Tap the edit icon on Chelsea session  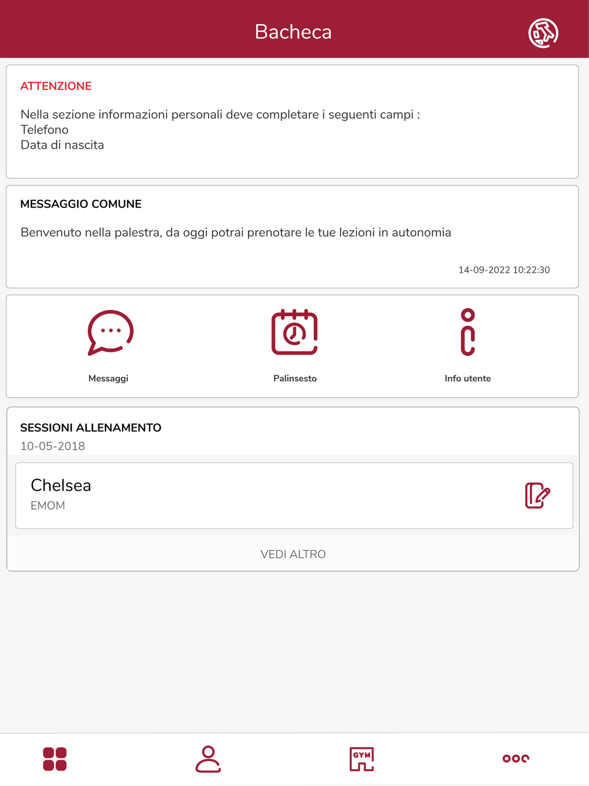[x=537, y=496]
